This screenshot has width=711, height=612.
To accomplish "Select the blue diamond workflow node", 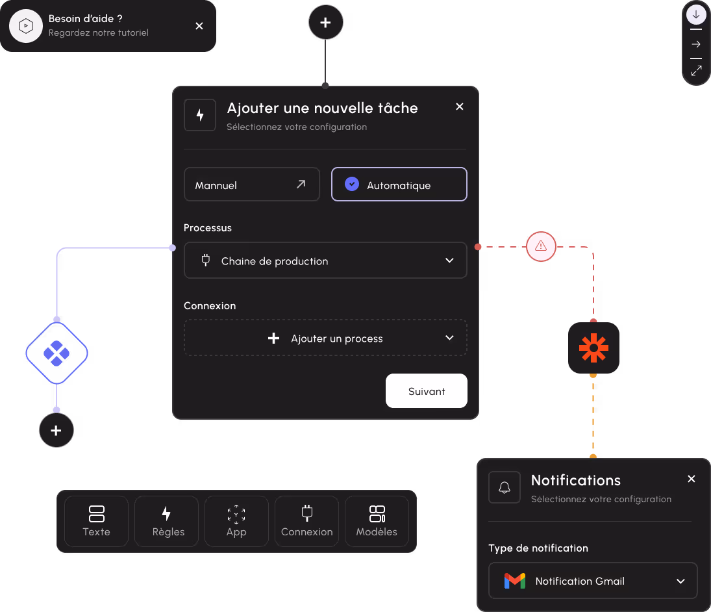I will coord(56,353).
